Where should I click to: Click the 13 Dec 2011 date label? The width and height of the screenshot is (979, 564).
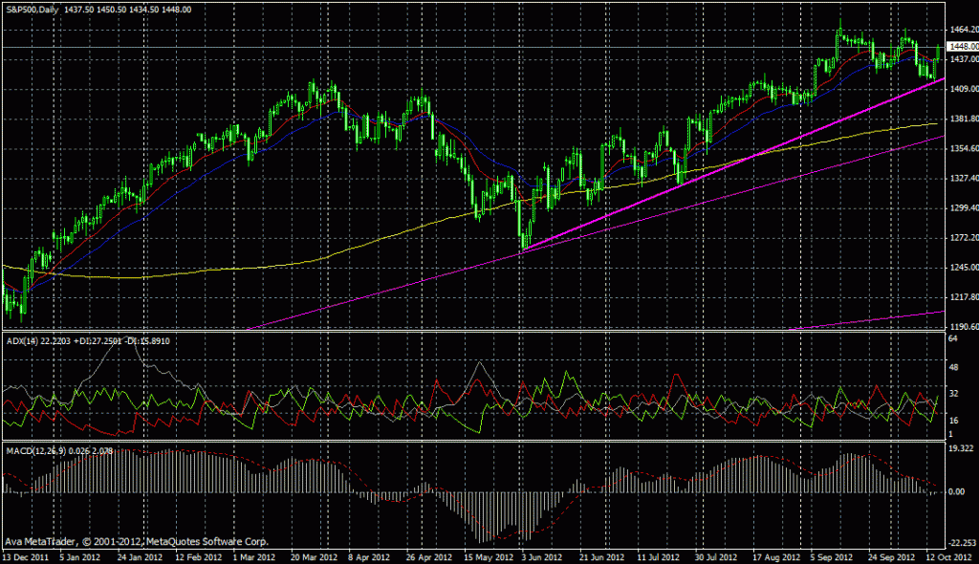coord(26,555)
